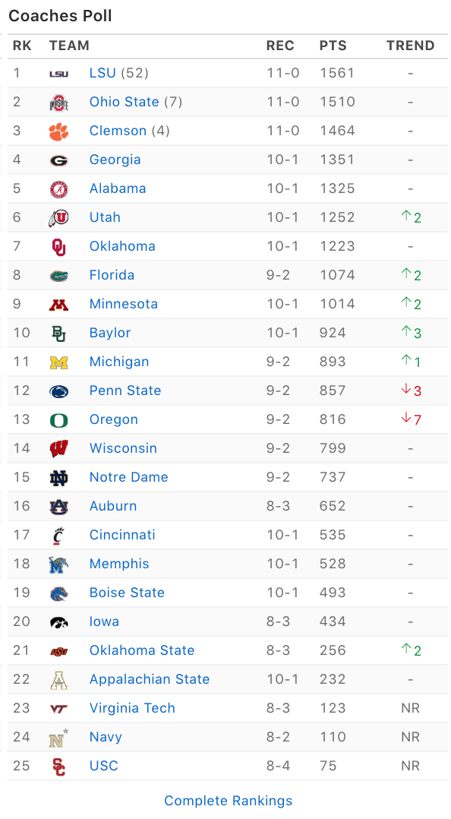
Task: Click the Virginia Tech logo
Action: 59,709
